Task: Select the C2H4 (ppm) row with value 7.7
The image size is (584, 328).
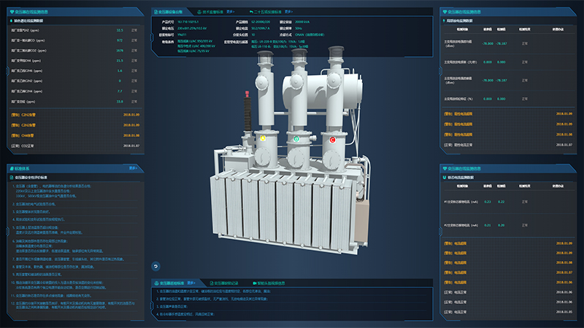Action: point(75,91)
